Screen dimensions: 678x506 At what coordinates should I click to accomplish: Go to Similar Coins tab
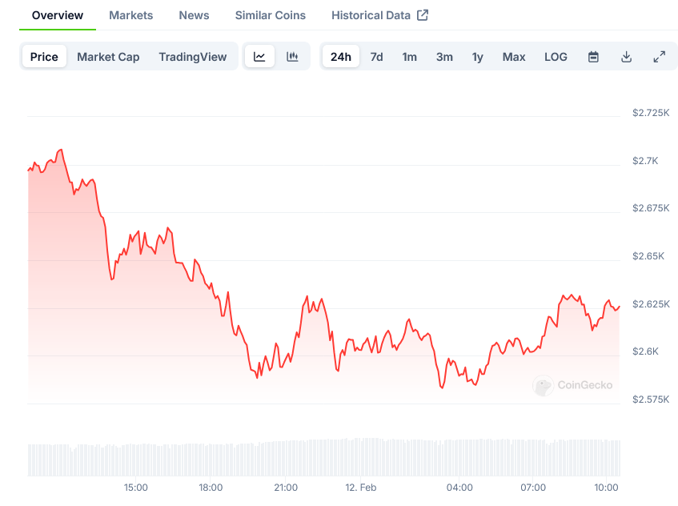point(271,15)
